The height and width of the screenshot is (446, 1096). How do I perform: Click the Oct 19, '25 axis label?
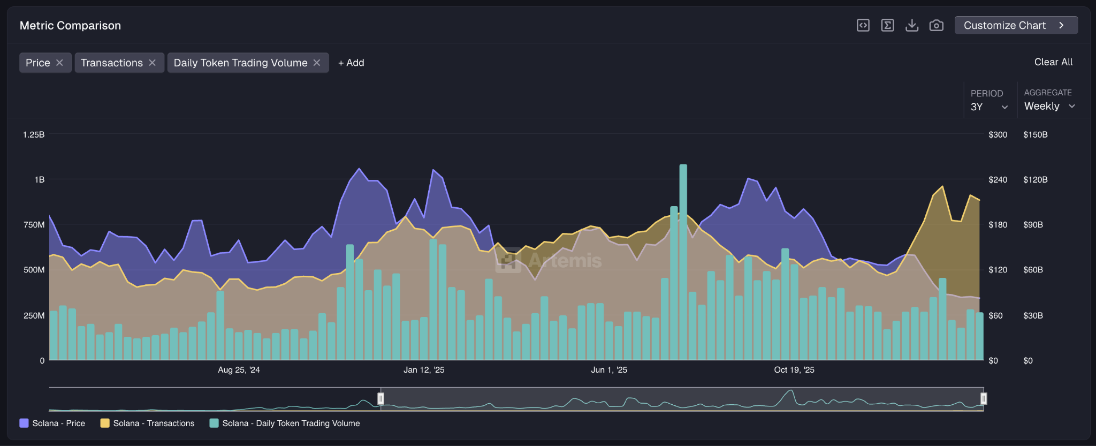(x=794, y=370)
